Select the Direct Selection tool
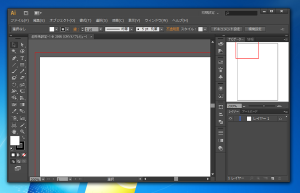Viewport: 300px width, 193px height. (x=22, y=45)
